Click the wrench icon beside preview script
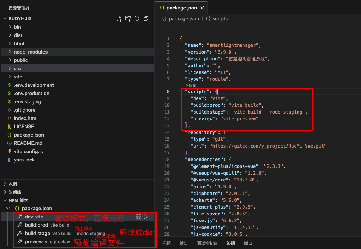Screen dimensions: 361x249 (20, 241)
